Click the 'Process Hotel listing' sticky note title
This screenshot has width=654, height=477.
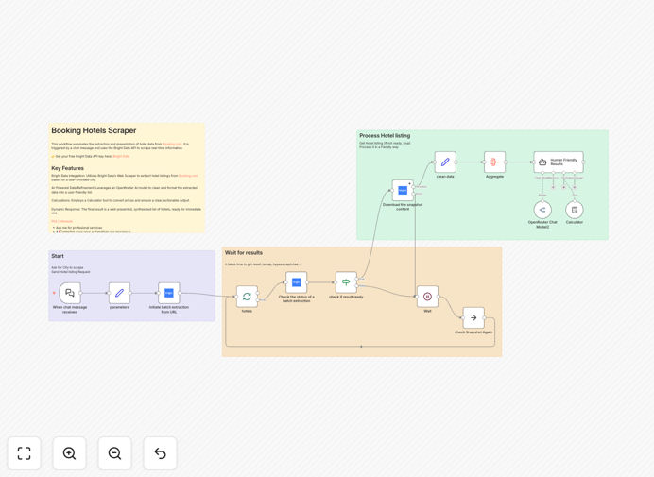(x=385, y=135)
